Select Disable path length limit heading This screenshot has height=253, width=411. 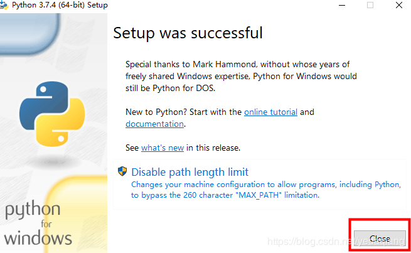point(189,172)
